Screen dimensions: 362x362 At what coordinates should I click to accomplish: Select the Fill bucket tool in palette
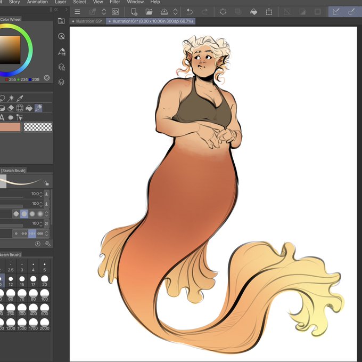pos(29,108)
